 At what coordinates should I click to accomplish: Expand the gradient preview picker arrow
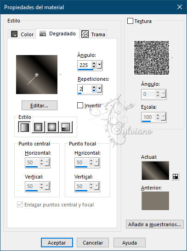60,75
